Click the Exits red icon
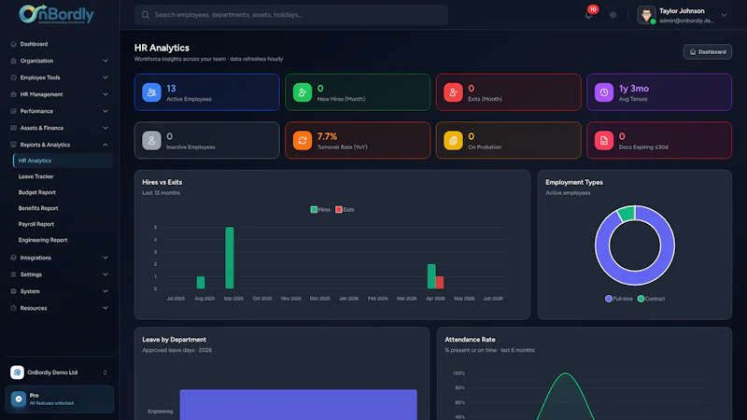The height and width of the screenshot is (420, 747). [x=453, y=92]
